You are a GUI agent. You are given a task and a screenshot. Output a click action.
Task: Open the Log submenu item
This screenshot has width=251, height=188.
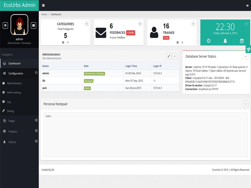point(19,102)
